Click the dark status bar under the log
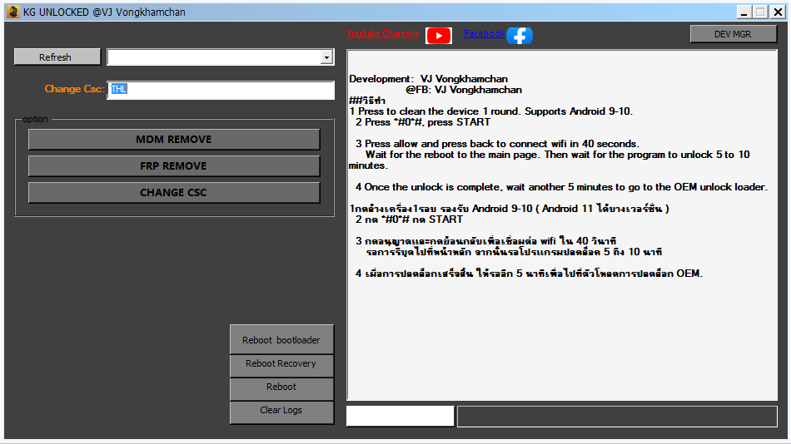This screenshot has width=791, height=444. 616,417
